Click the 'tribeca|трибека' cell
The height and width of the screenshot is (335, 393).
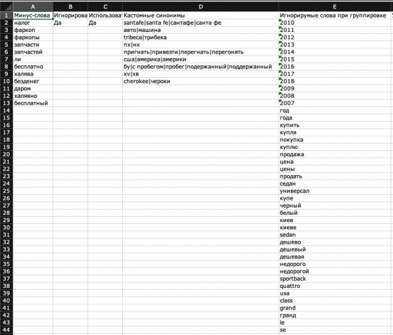point(200,37)
